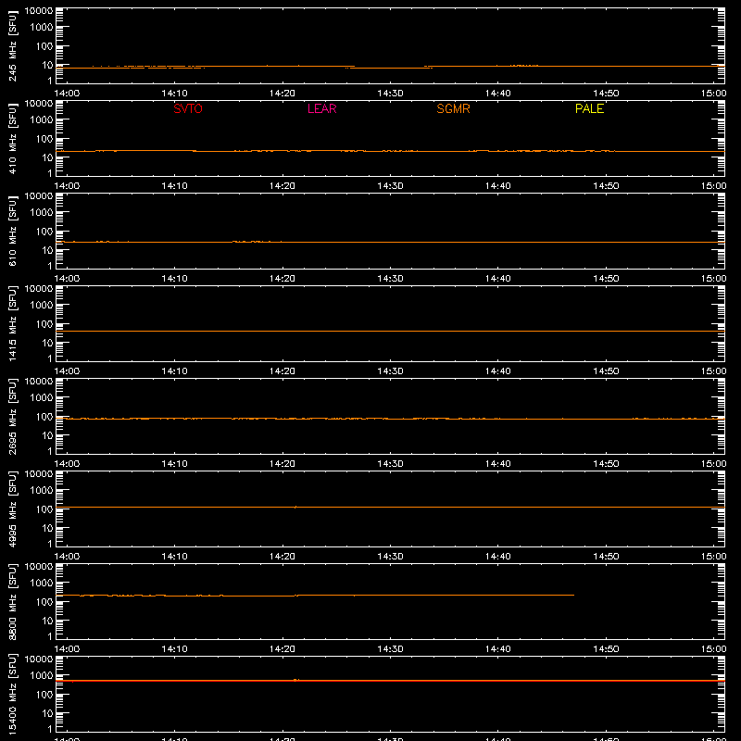
Task: Click 14:40 time label below 610 MHz plot
Action: click(497, 279)
